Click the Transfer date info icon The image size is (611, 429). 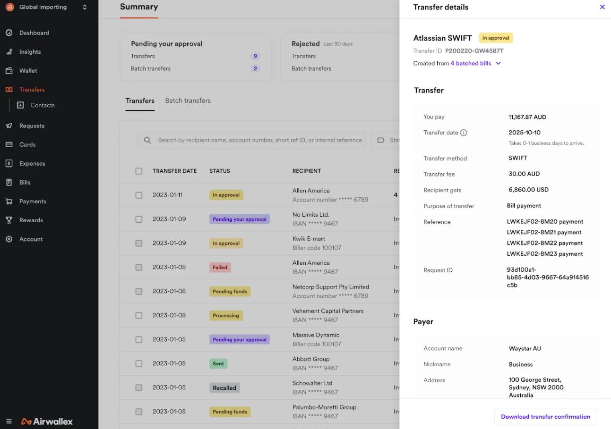point(464,133)
